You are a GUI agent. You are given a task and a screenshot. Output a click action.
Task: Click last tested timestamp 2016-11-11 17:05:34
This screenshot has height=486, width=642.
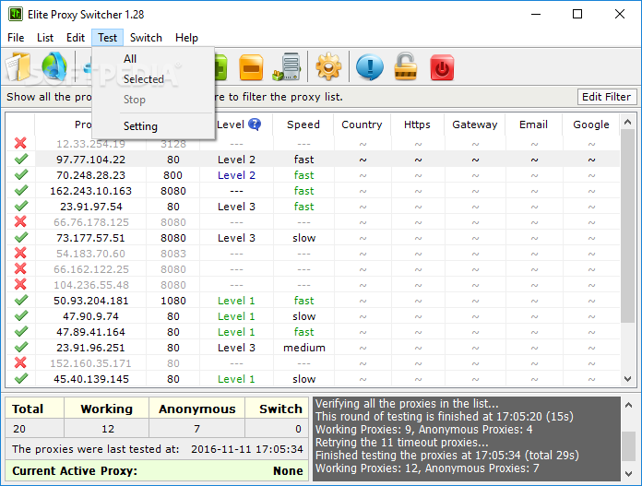(x=247, y=449)
